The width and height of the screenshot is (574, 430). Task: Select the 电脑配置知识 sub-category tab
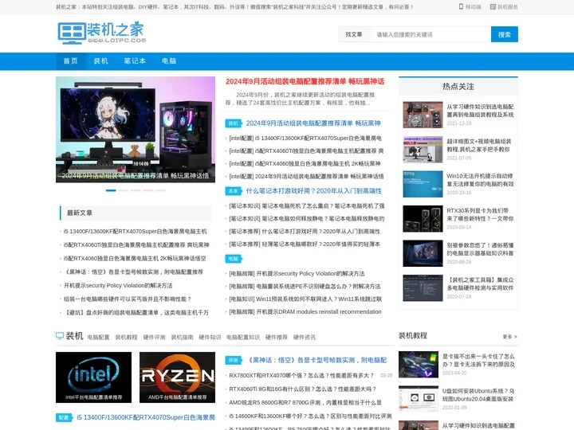pos(243,337)
